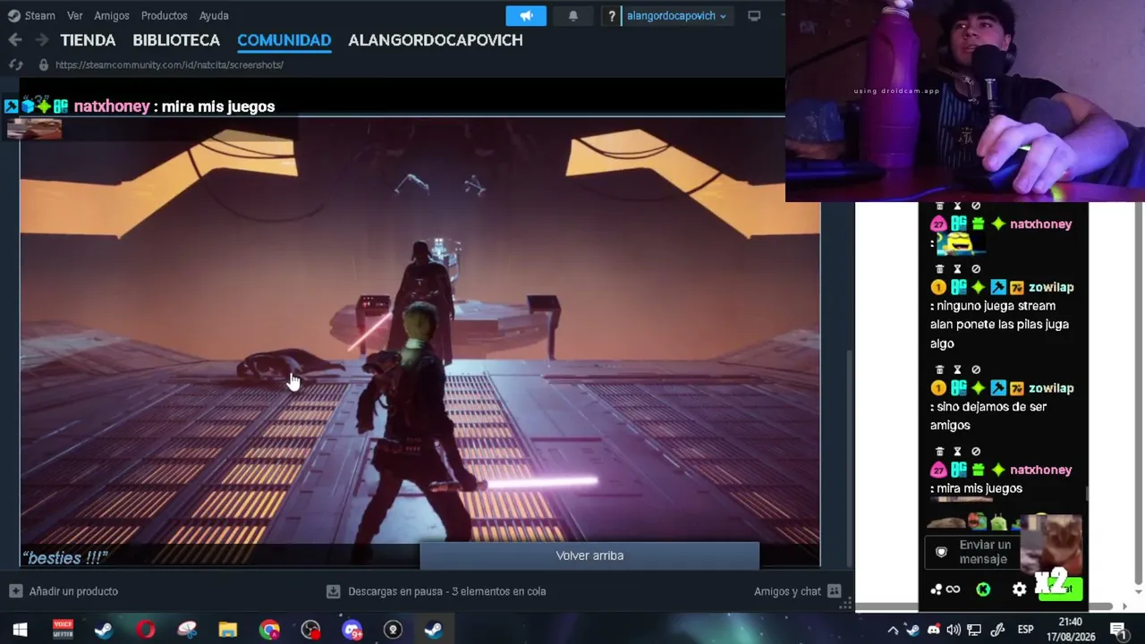Screen dimensions: 1145x644
Task: Open the volume control in the system tray
Action: click(954, 630)
